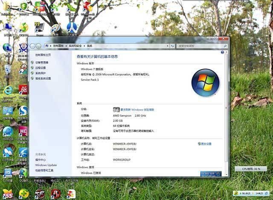Open 远程设置 from sidebar

pos(41,68)
